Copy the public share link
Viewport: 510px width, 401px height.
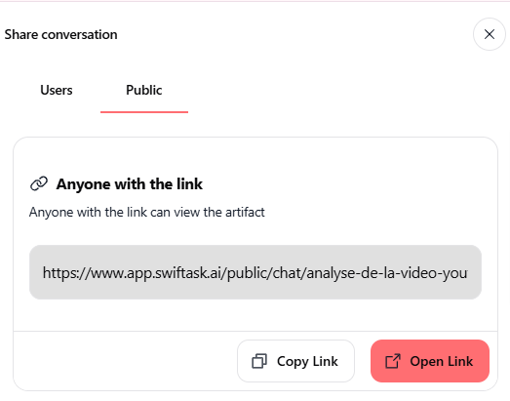click(x=295, y=361)
